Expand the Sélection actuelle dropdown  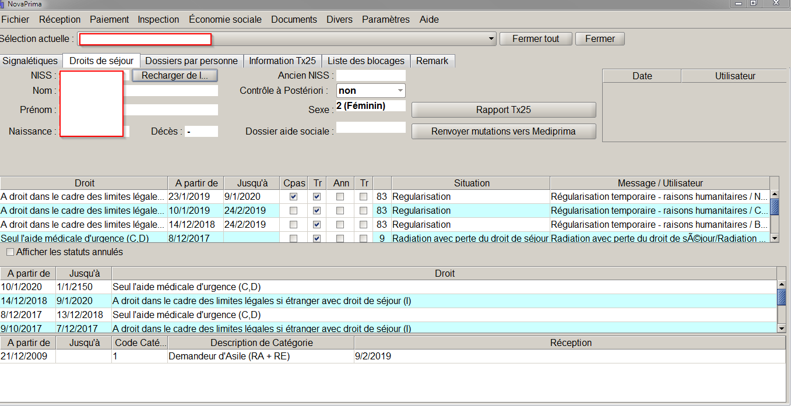point(491,39)
